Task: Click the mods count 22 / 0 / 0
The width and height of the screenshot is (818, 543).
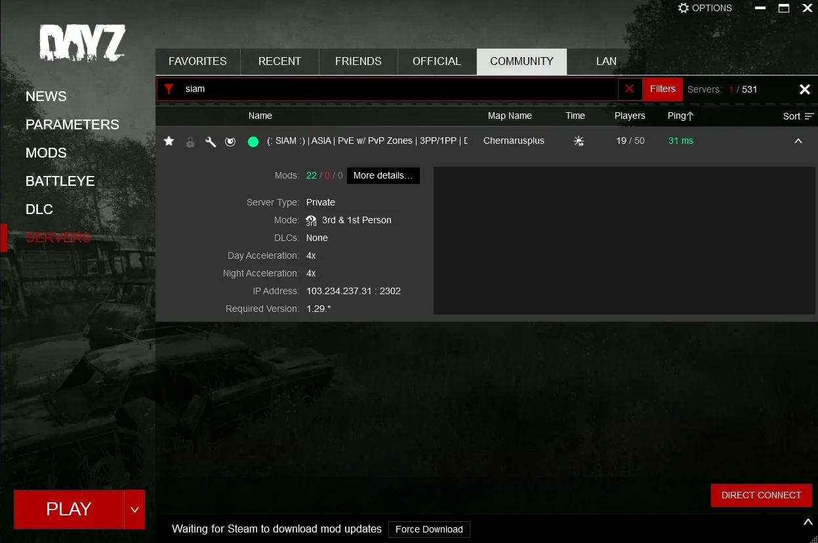Action: [325, 175]
